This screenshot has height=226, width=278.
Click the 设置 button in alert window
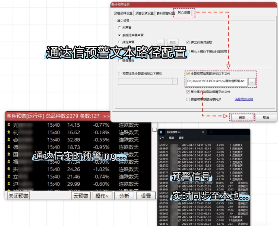click(146, 196)
